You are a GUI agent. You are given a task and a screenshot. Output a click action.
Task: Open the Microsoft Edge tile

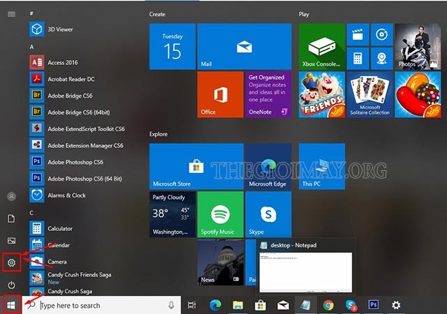coord(268,166)
